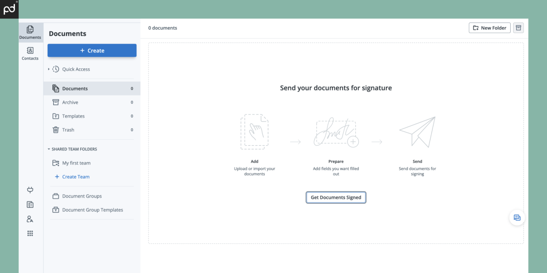Viewport: 547px width, 273px height.
Task: Create a New Folder
Action: click(489, 28)
